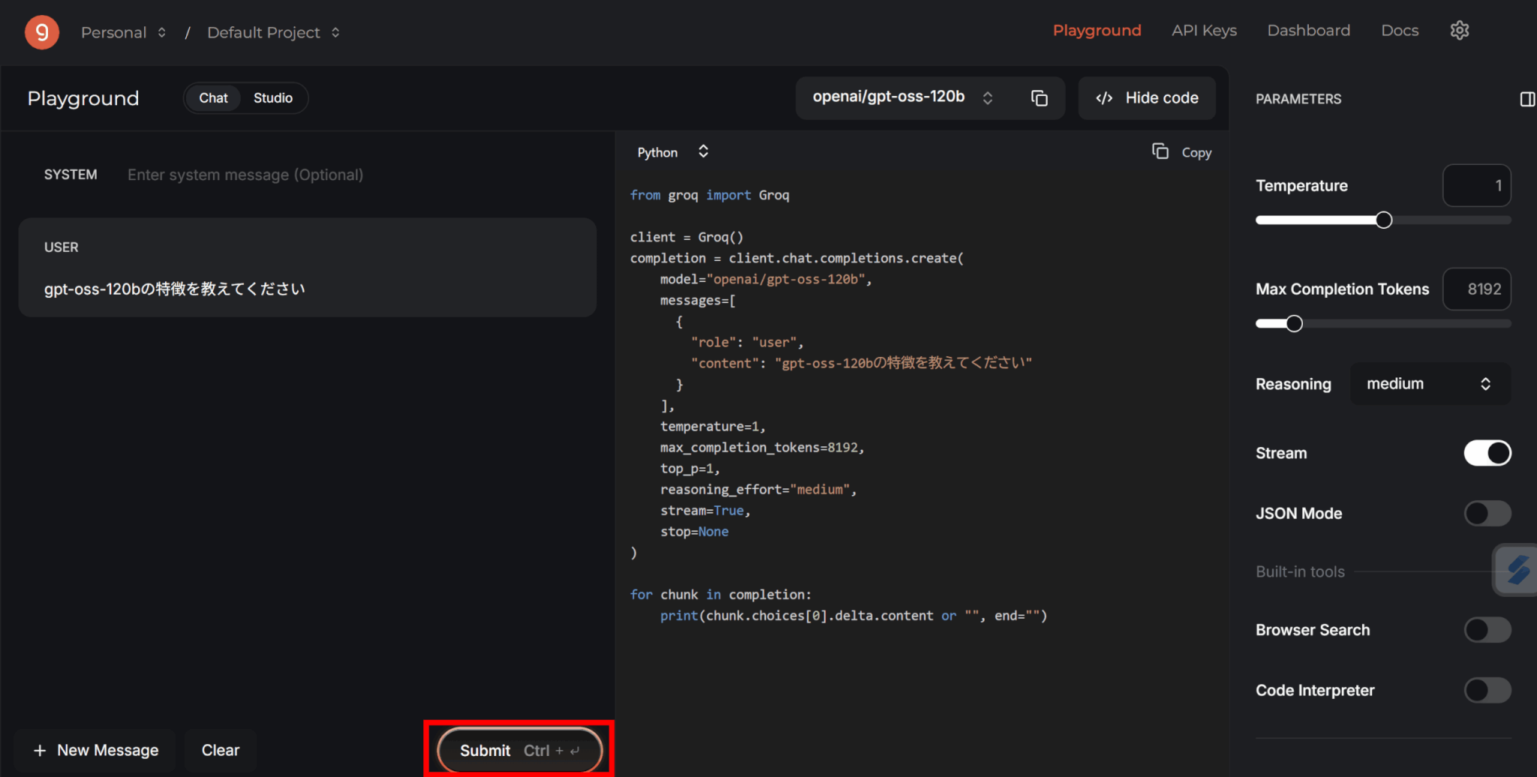Click the Copy code label

pyautogui.click(x=1196, y=153)
